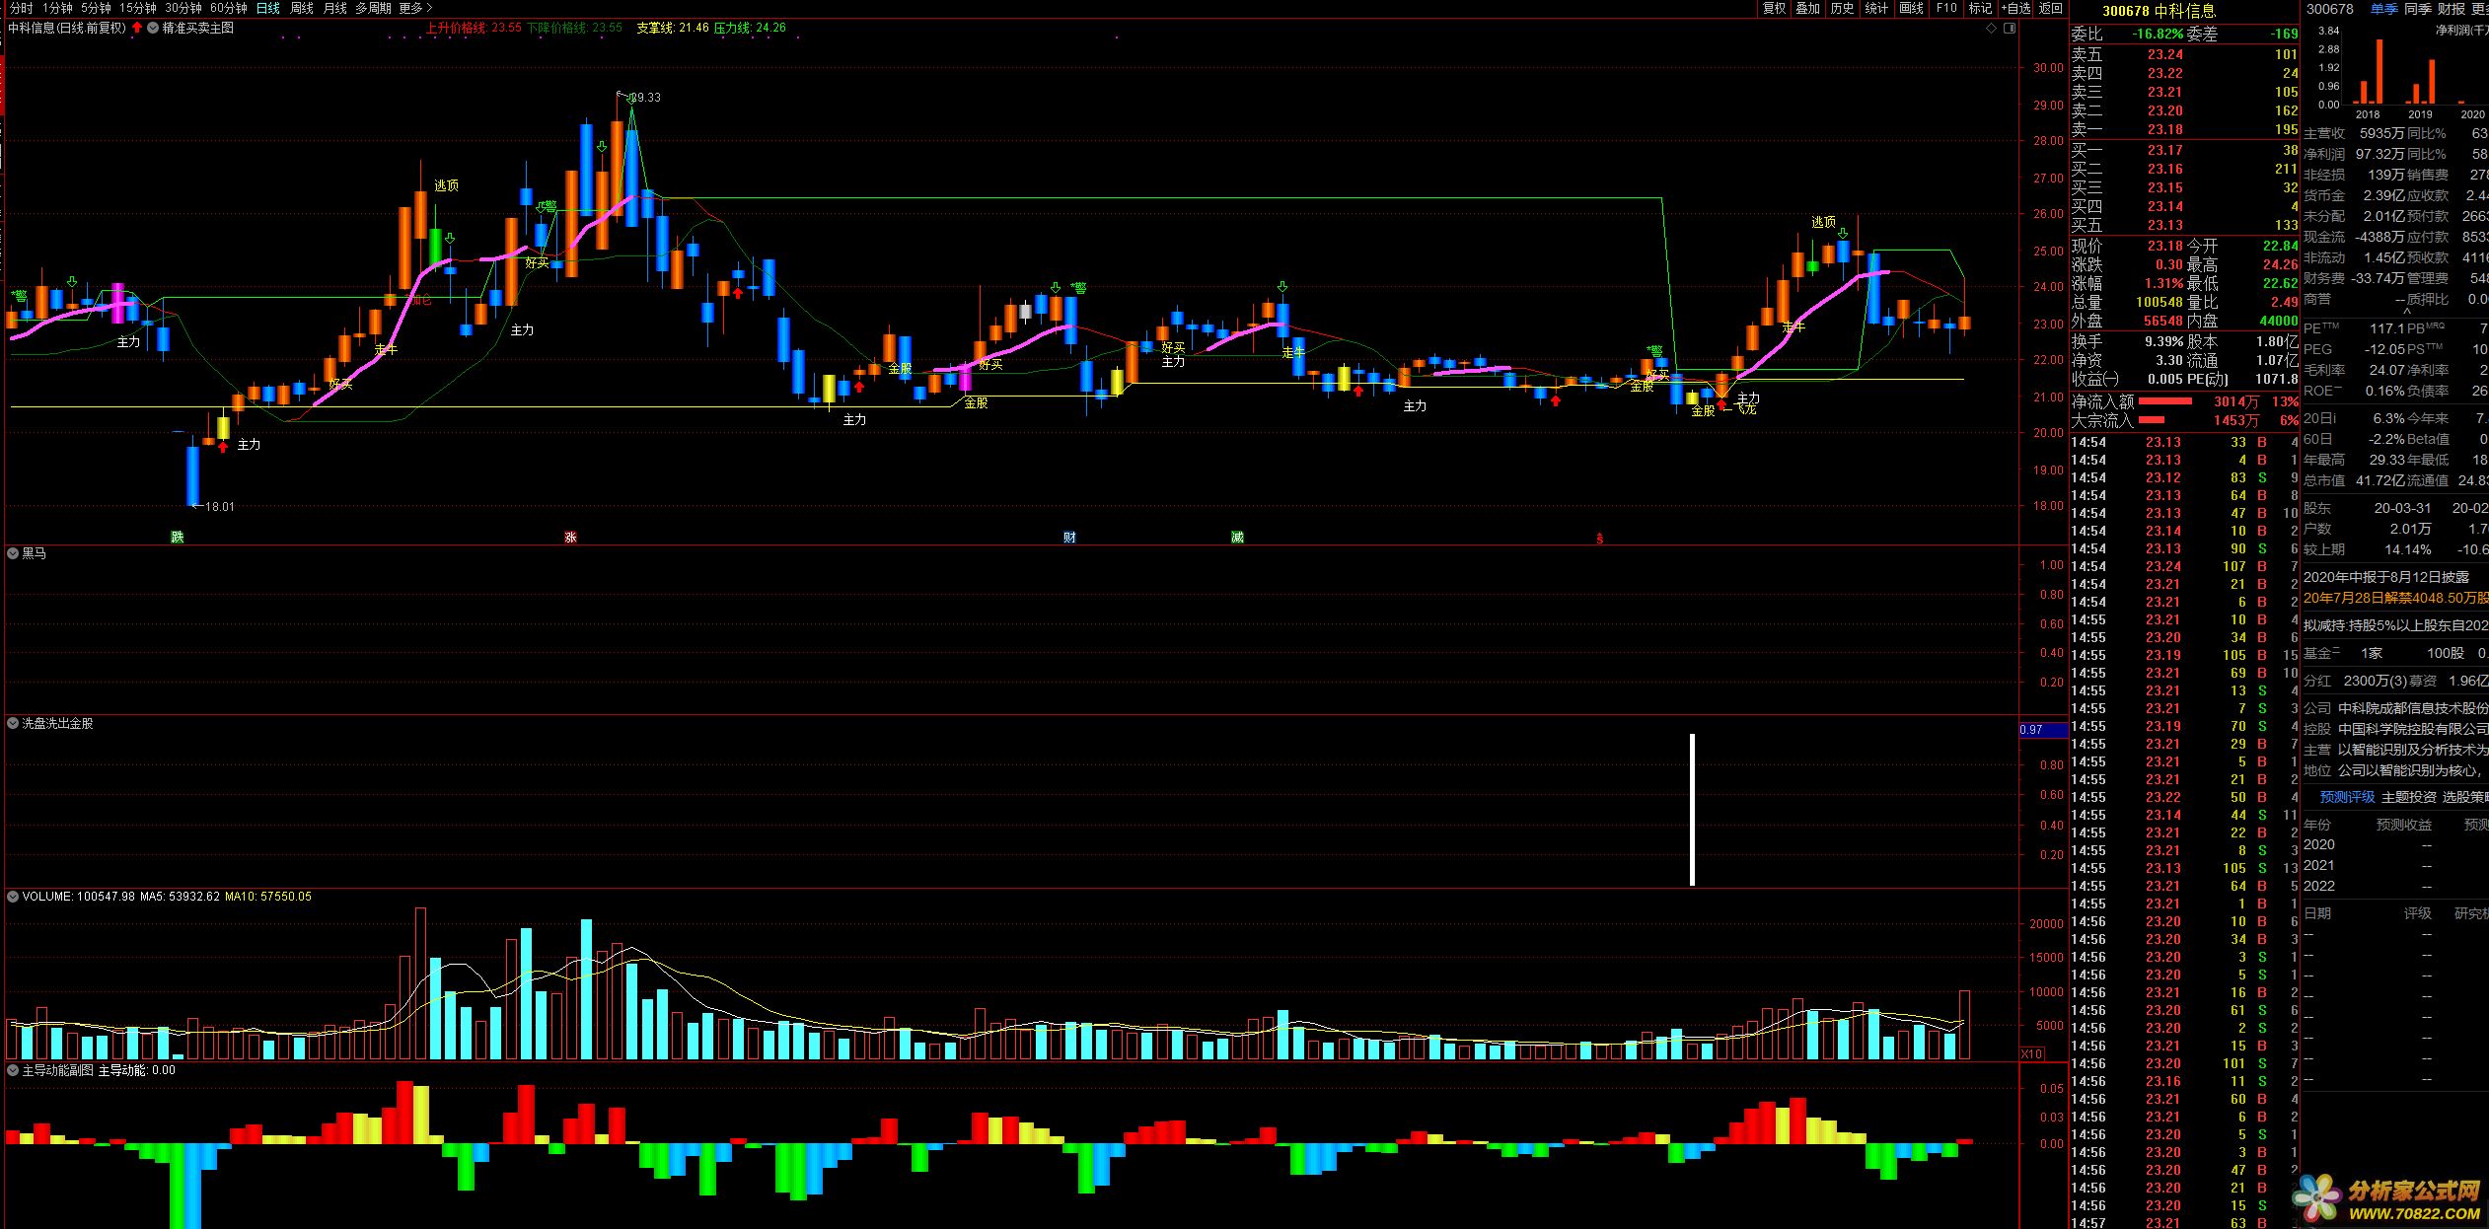Click the 标记 toolbar button
Screen dimensions: 2489x1229
pos(1980,8)
